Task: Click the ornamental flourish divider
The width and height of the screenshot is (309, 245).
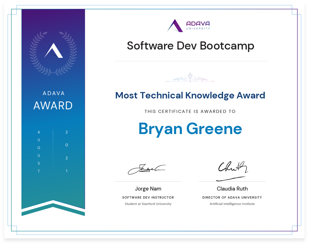Action: 190,78
